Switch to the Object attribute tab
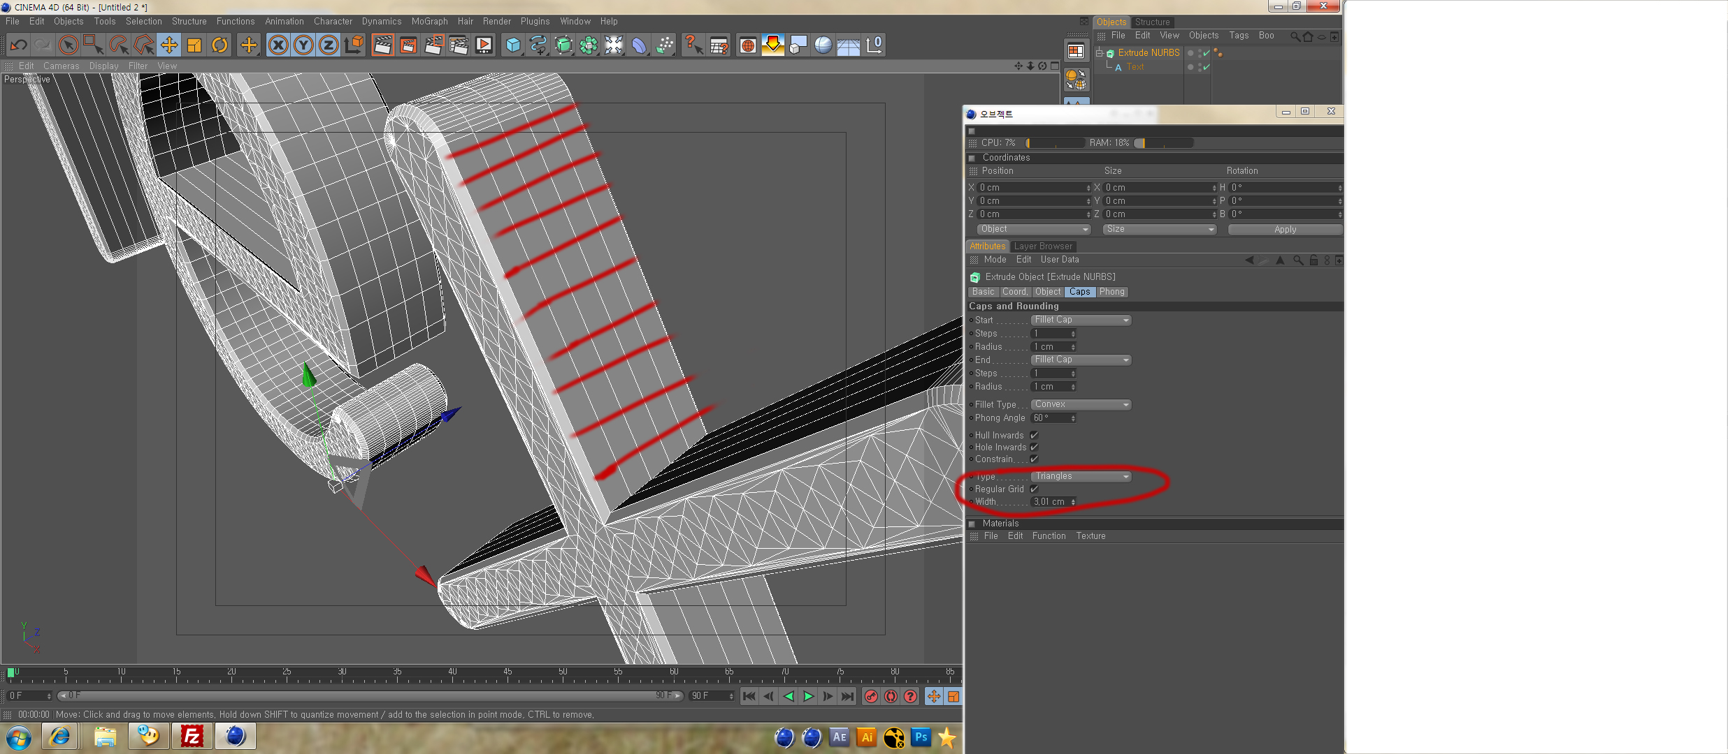 coord(1048,292)
